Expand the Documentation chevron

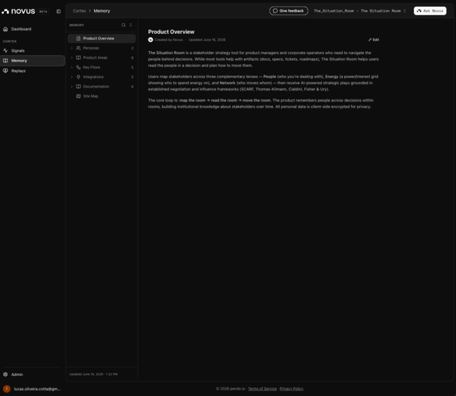[x=72, y=86]
